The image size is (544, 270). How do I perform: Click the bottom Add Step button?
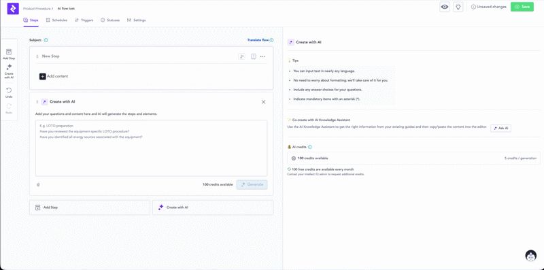click(x=90, y=207)
